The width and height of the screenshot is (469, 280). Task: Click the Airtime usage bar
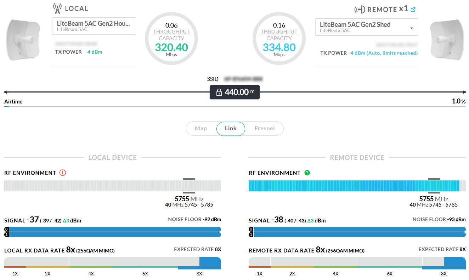click(x=234, y=106)
